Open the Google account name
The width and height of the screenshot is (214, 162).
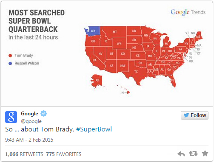[29, 114]
